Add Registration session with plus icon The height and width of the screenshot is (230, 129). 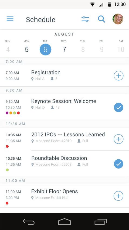[x=118, y=76]
